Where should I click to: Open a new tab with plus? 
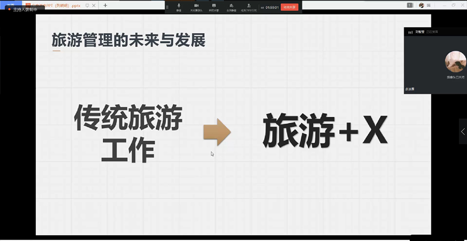(105, 5)
